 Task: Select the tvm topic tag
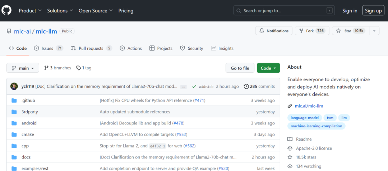point(330,118)
